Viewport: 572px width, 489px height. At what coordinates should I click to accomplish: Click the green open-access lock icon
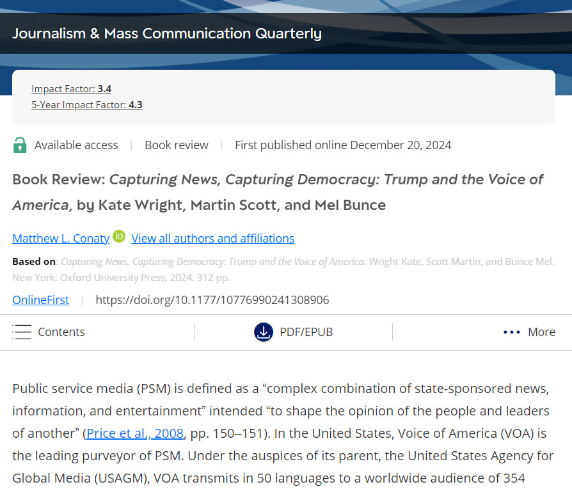pyautogui.click(x=20, y=145)
